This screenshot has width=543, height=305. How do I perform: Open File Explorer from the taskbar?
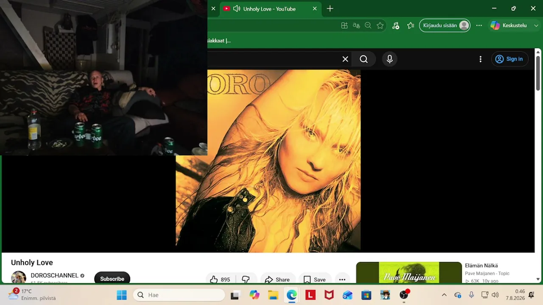click(273, 295)
